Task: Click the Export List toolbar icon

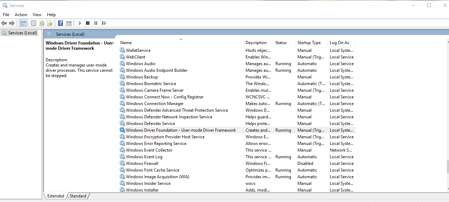Action: (x=50, y=23)
